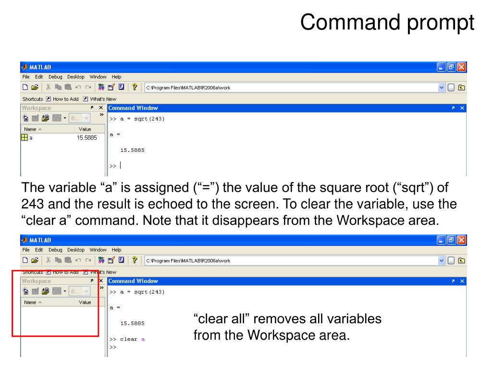Click Paste icon in upper MATLAB toolbar
The image size is (492, 369).
(x=68, y=87)
